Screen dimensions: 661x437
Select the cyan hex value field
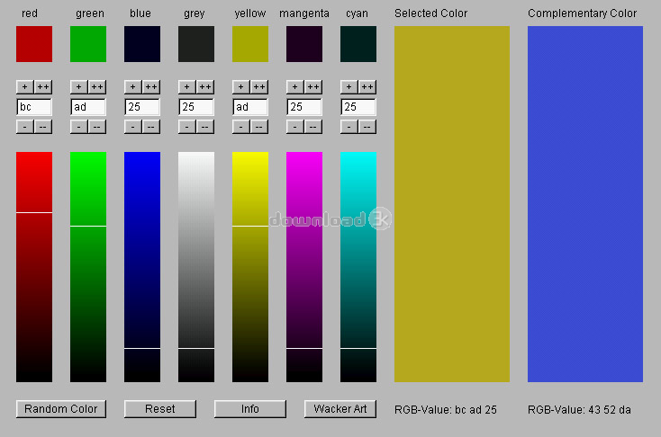point(358,107)
